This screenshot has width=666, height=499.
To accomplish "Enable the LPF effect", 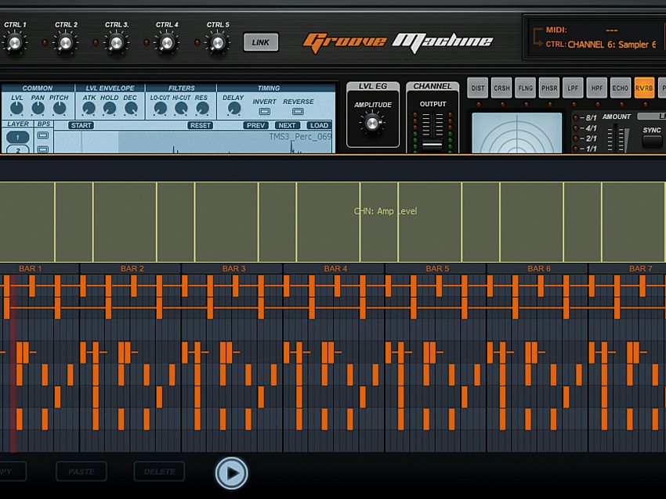I will pos(573,88).
